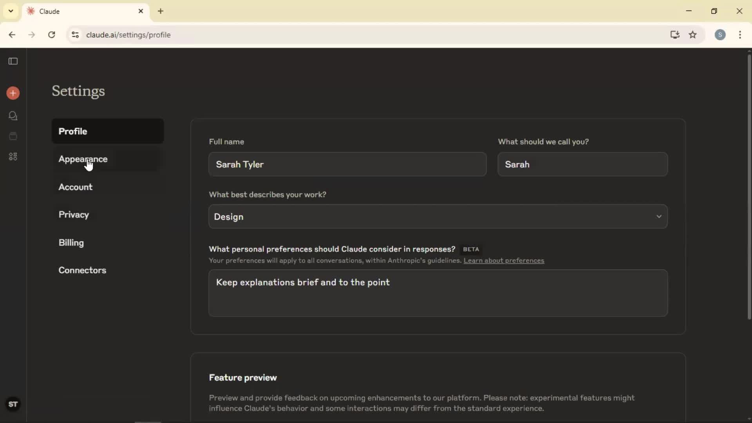Image resolution: width=752 pixels, height=423 pixels.
Task: Click the page vertical scrollbar thumb
Action: (749, 187)
